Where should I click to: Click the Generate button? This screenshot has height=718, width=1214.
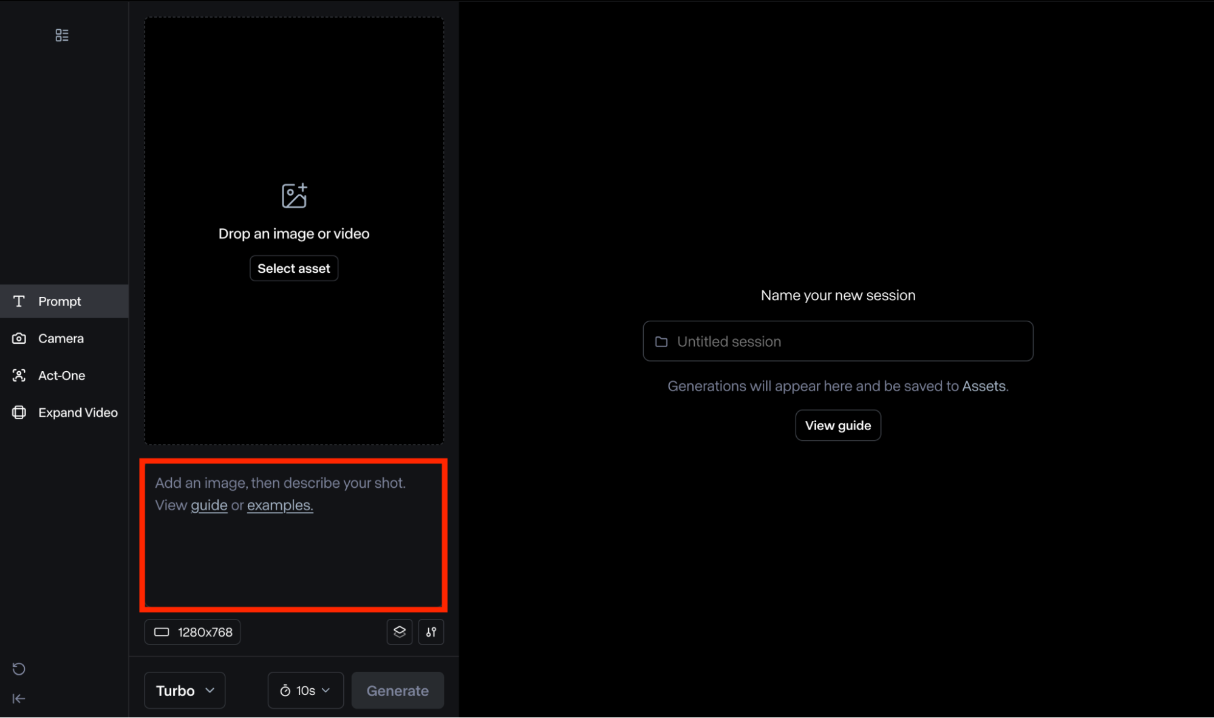397,691
